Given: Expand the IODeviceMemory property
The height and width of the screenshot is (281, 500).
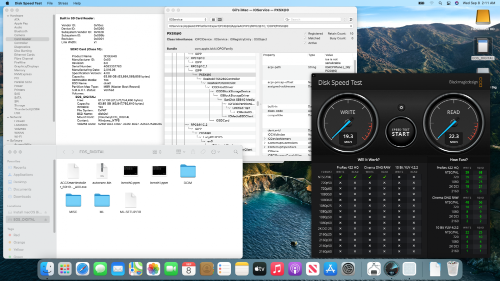Looking at the screenshot, I should [264, 139].
